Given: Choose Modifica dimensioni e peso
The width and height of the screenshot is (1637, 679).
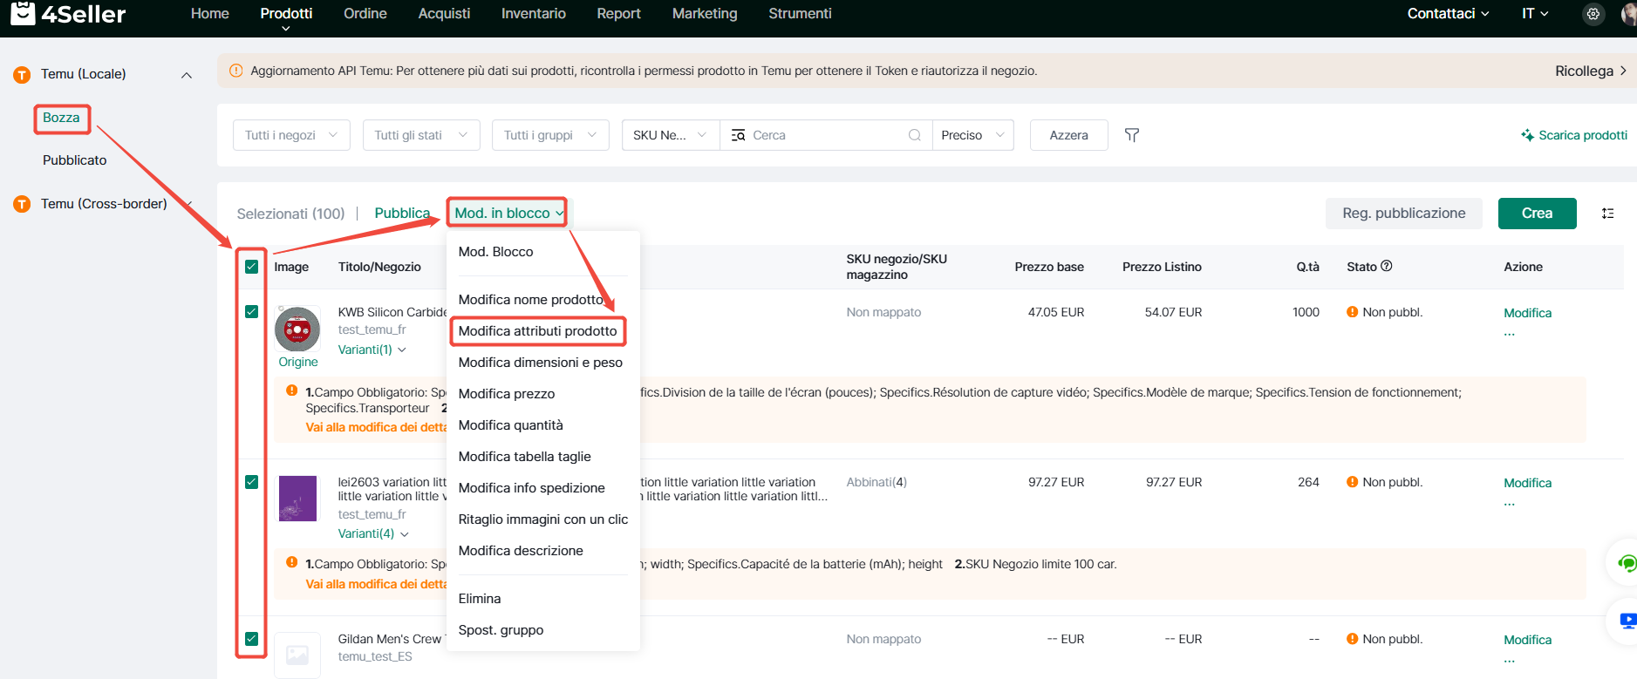Looking at the screenshot, I should click(x=543, y=363).
